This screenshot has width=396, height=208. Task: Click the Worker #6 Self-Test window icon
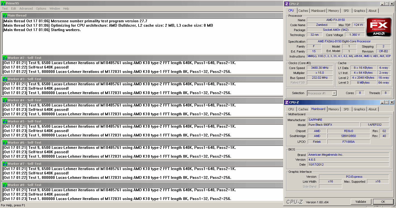(x=5, y=143)
